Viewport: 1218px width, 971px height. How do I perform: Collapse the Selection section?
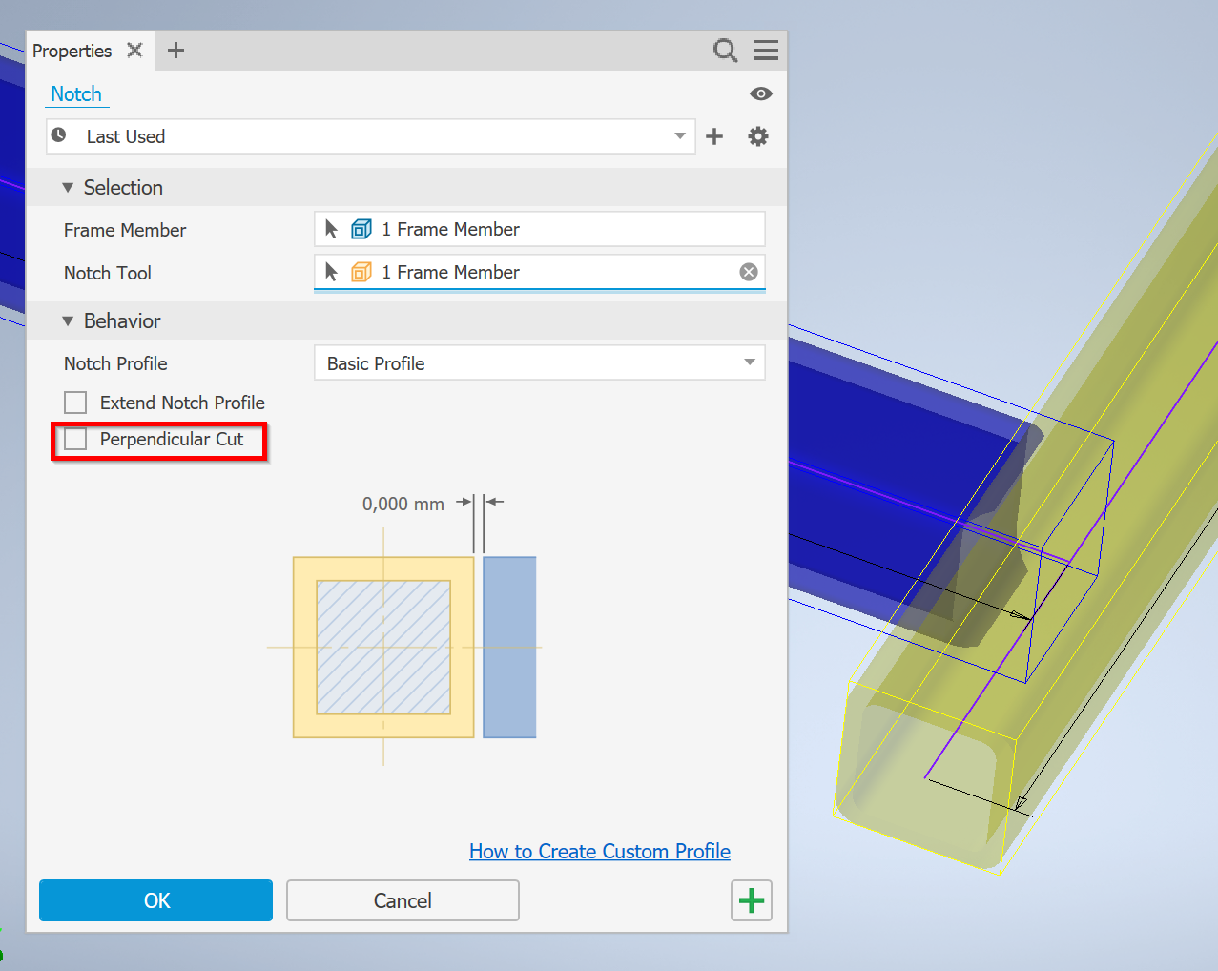tap(68, 187)
